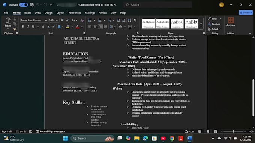The height and width of the screenshot is (143, 255).
Task: Toggle Italic formatting
Action: pos(28,27)
